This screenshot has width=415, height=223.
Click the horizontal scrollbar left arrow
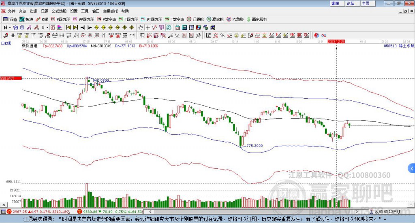click(150, 212)
